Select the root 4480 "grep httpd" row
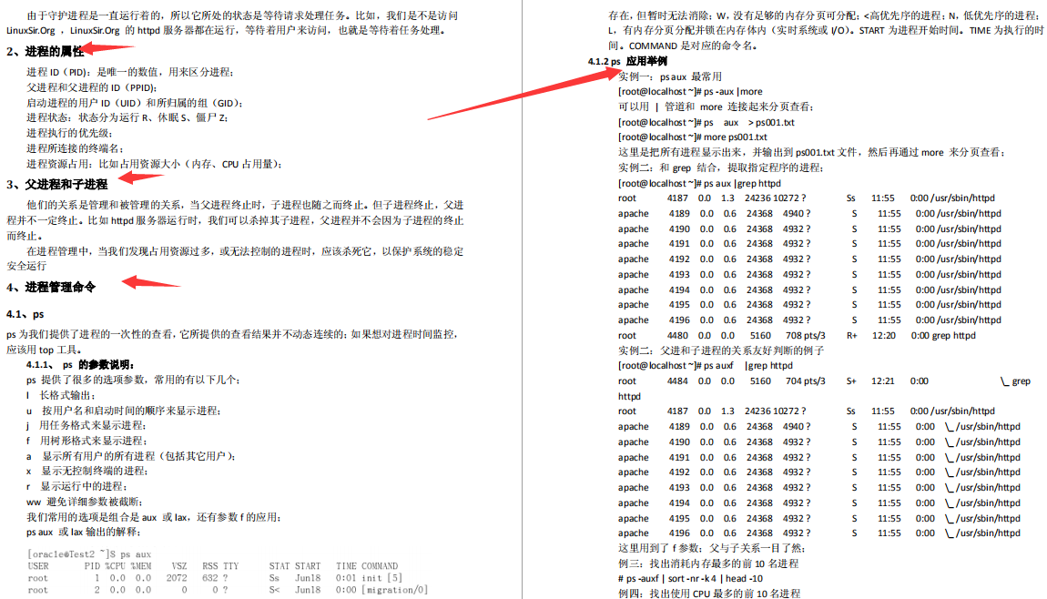The width and height of the screenshot is (1047, 599). coord(797,335)
